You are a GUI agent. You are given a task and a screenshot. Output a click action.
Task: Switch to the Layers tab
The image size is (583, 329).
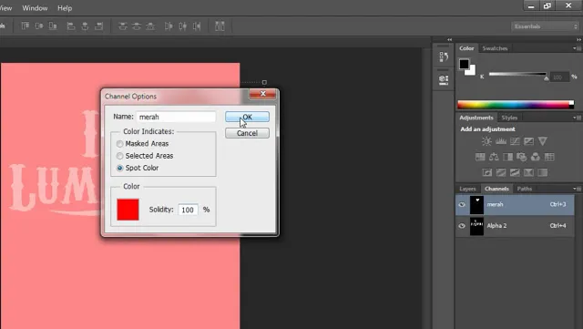[467, 189]
